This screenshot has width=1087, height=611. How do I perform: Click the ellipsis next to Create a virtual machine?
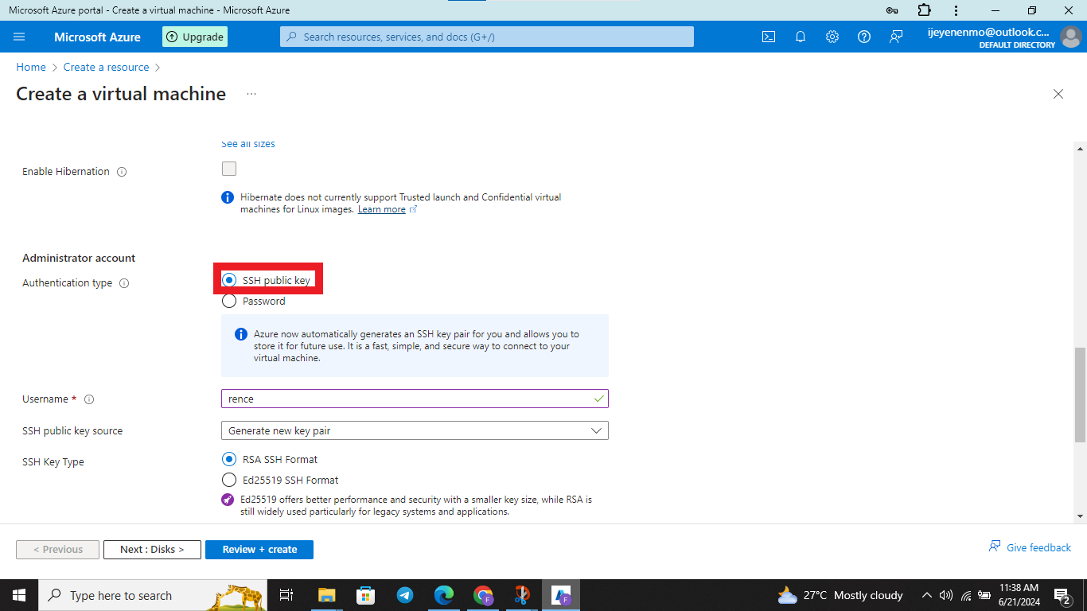click(251, 94)
